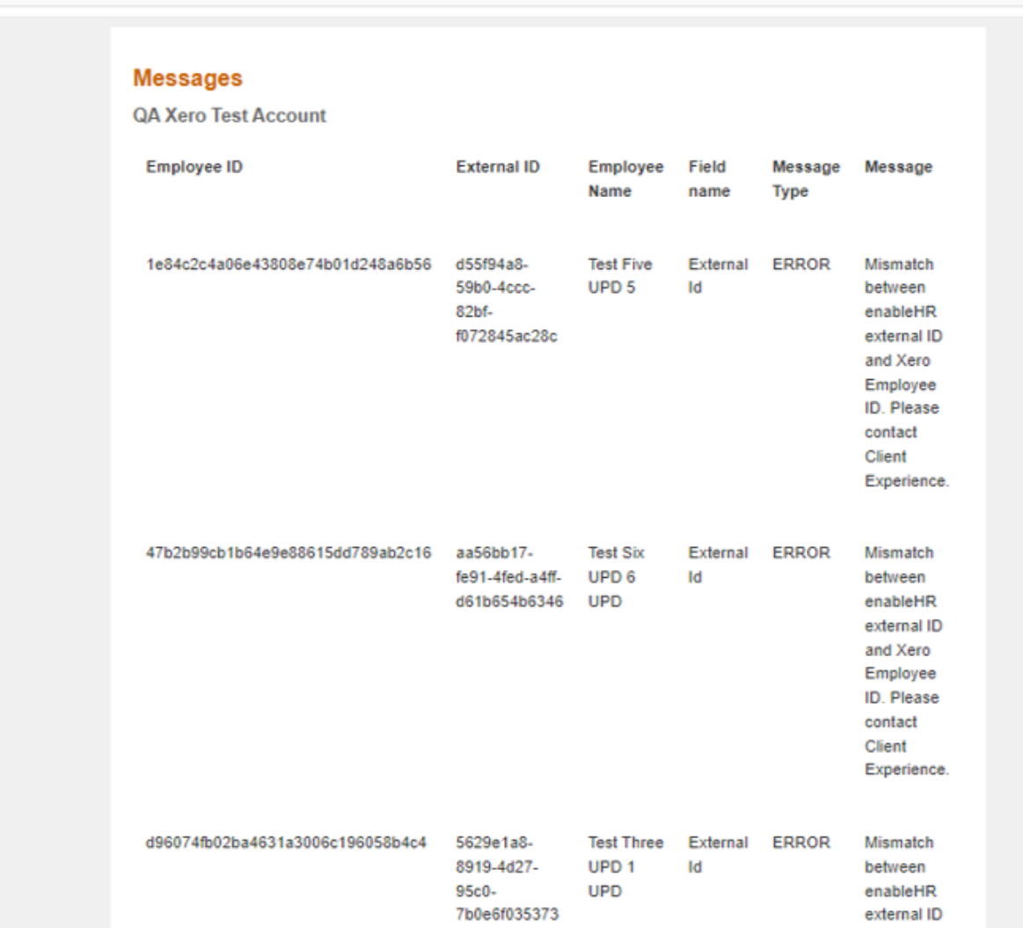Click External Id field in Test Five row
Image resolution: width=1023 pixels, height=928 pixels.
click(718, 276)
